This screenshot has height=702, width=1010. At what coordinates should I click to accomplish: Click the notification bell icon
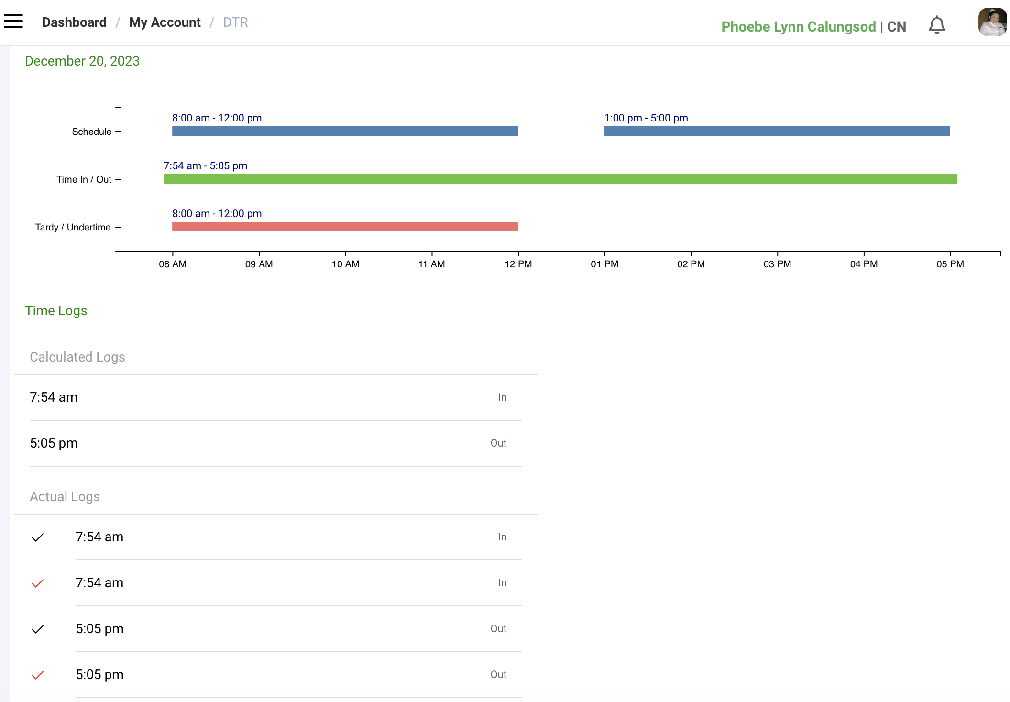pos(937,25)
